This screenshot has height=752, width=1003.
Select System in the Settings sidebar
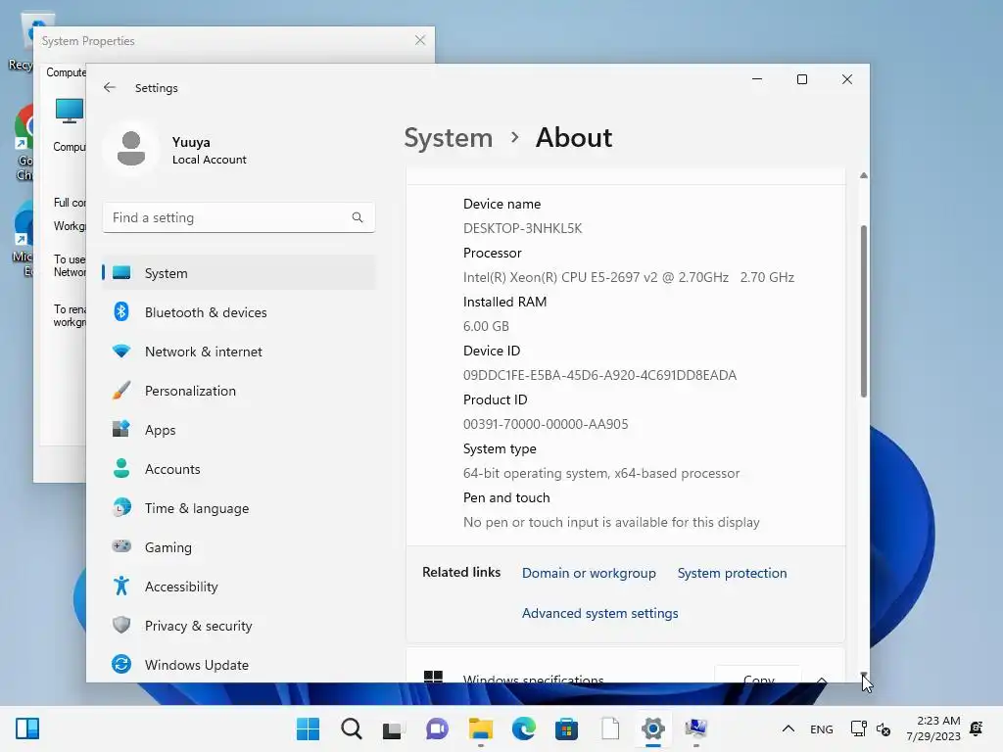(238, 273)
